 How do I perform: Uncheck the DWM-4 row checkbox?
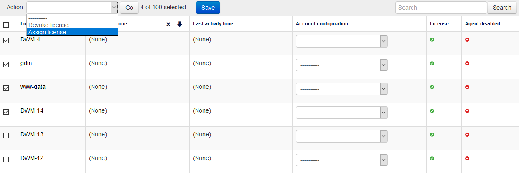(6, 41)
